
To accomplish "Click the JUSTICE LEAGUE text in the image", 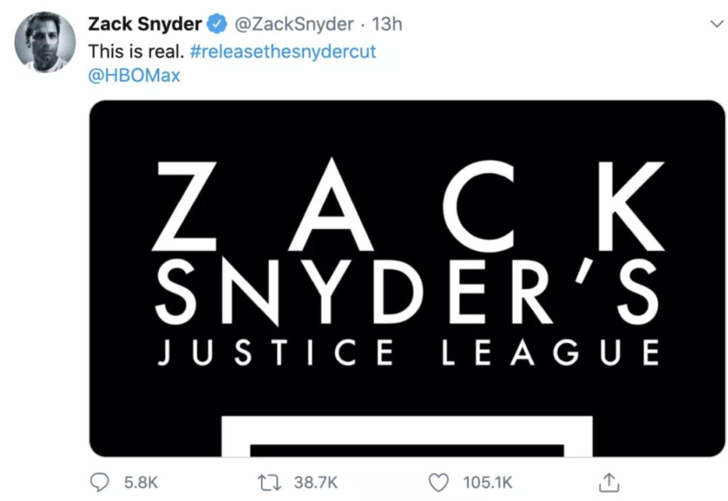I will 407,353.
